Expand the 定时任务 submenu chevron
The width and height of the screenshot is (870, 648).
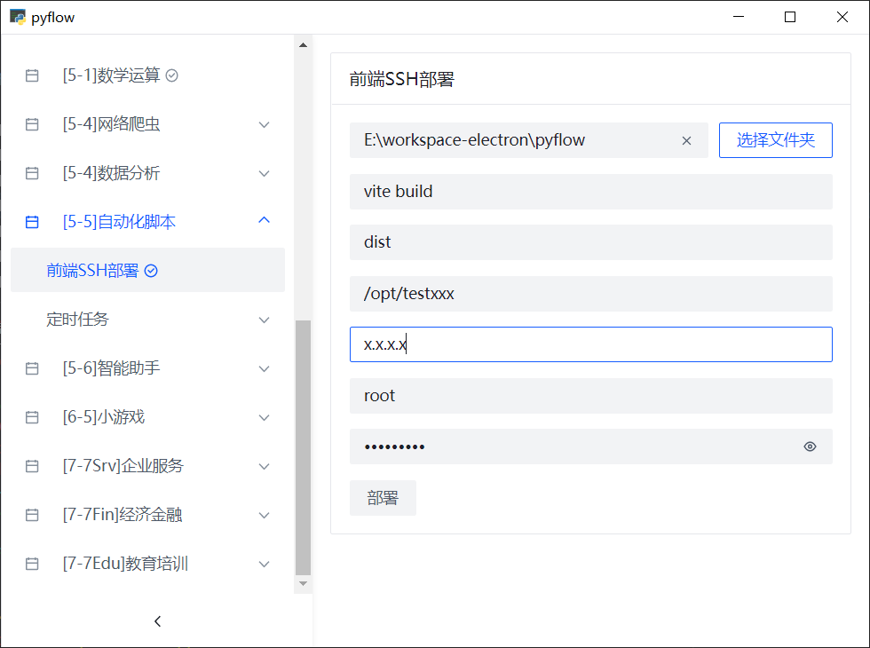[264, 320]
